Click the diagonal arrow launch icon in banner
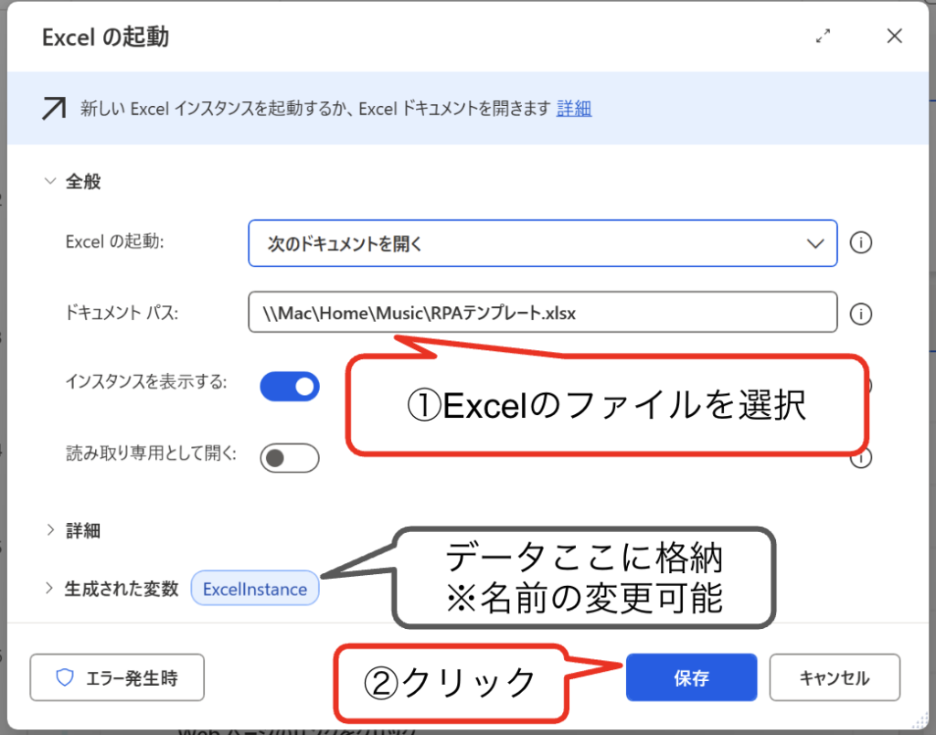This screenshot has height=735, width=936. [x=53, y=109]
